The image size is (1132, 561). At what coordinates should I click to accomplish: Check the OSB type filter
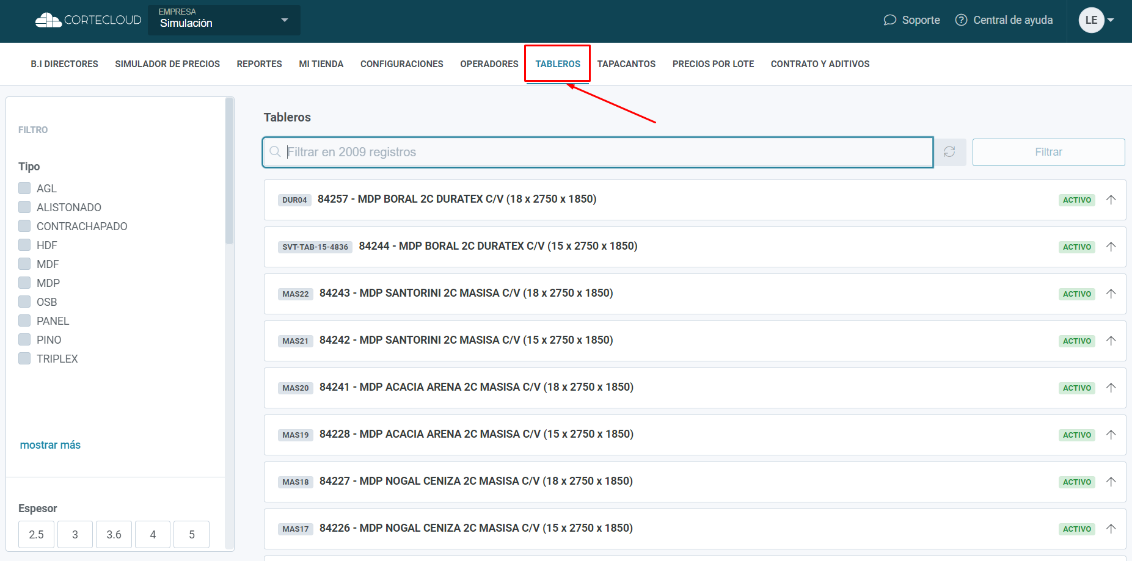pyautogui.click(x=24, y=302)
